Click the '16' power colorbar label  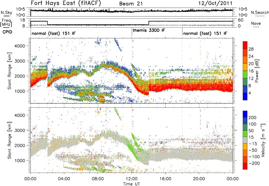click(x=251, y=71)
